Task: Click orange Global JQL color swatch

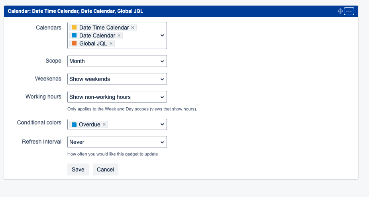Action: (74, 43)
